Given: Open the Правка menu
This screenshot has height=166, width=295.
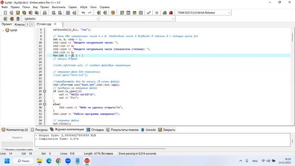Looking at the screenshot, I should click(15, 7).
